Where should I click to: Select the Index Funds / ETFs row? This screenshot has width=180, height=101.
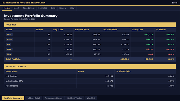coord(90,81)
